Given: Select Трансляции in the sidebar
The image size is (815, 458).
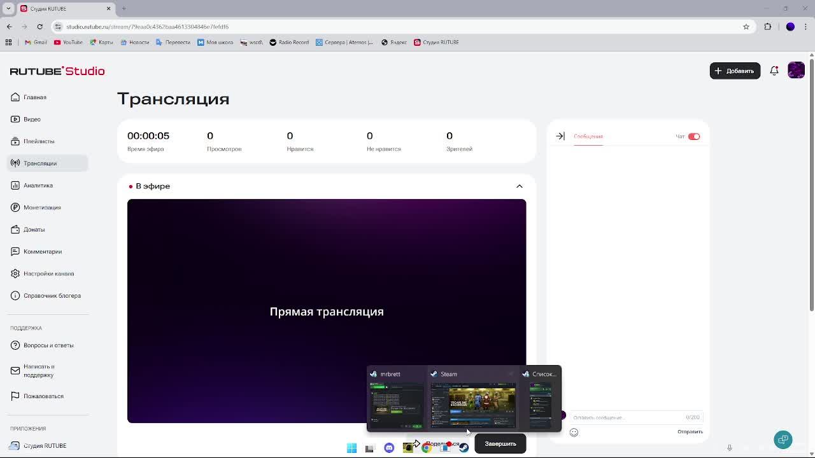Looking at the screenshot, I should [48, 163].
